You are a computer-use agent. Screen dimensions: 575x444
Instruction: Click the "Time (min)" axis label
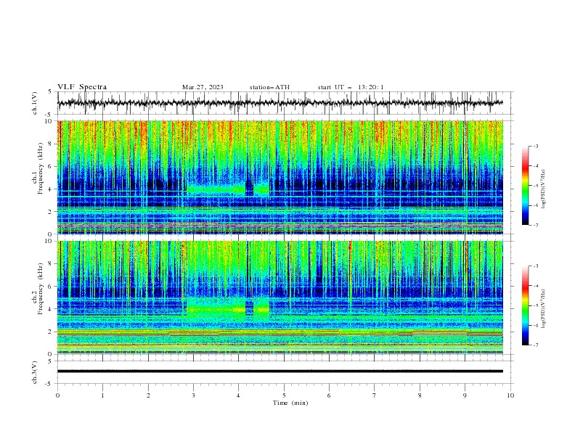290,403
